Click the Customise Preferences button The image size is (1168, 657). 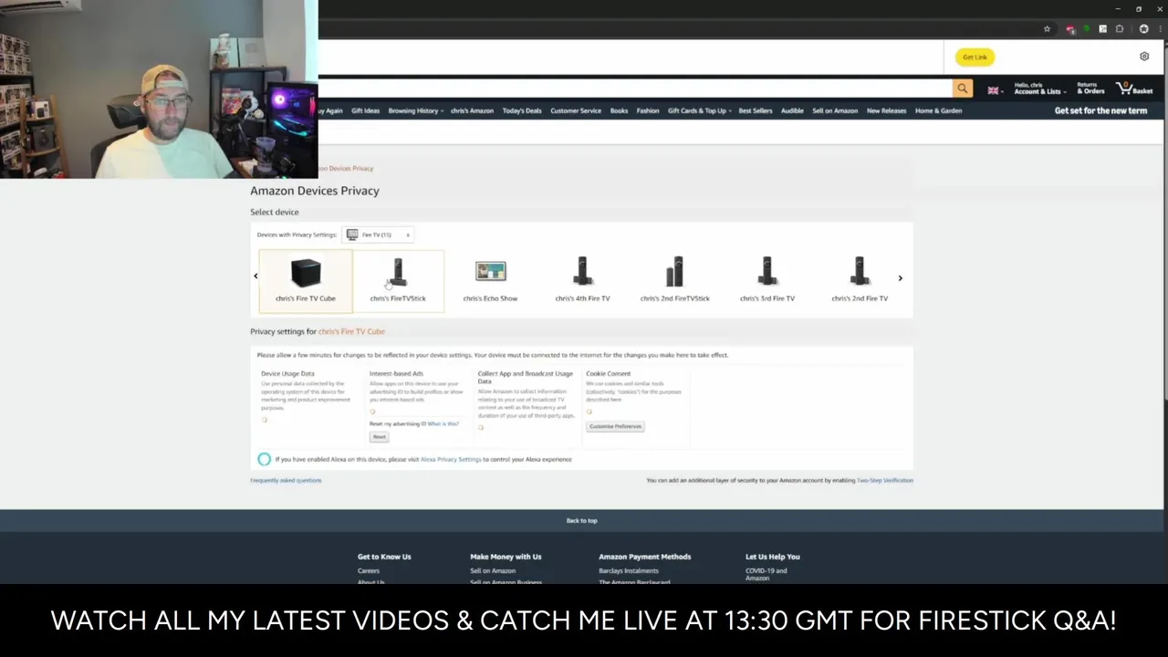pos(615,426)
